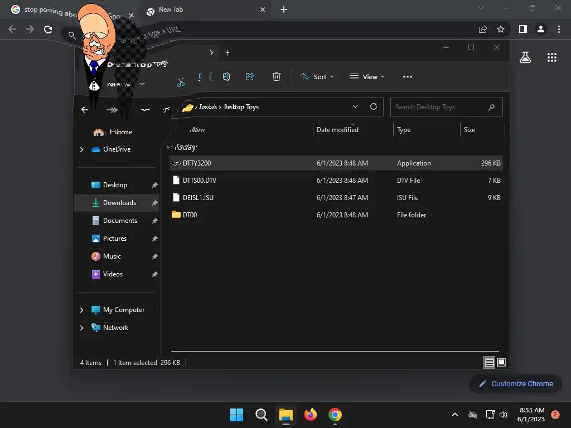Expand My Computer in navigation pane

pos(81,310)
